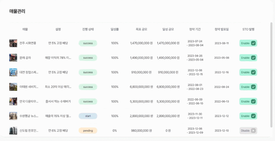Image resolution: width=275 pixels, height=141 pixels.
Task: Toggle STO Enable for 전주 시화연풍
Action: [248, 43]
